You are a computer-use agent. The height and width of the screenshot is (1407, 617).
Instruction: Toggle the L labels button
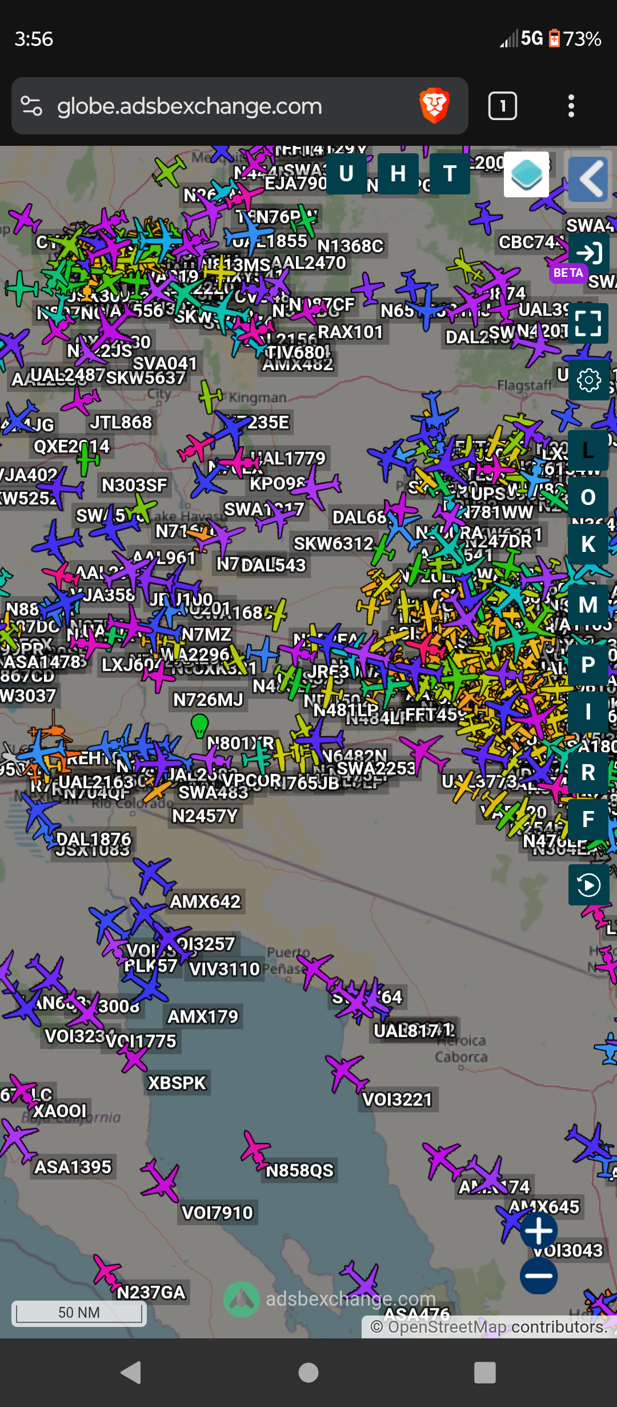pos(588,451)
